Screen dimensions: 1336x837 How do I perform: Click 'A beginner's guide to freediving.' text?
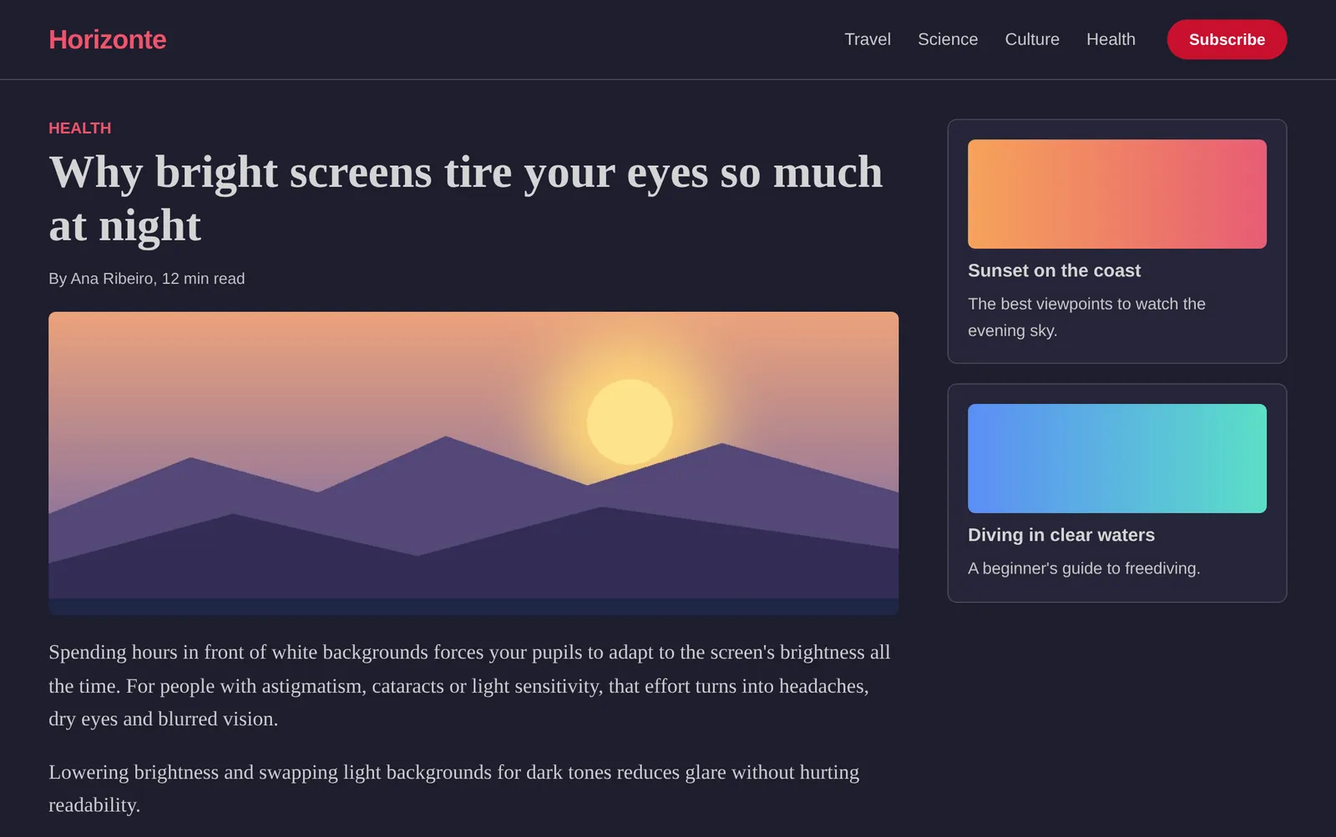point(1084,568)
